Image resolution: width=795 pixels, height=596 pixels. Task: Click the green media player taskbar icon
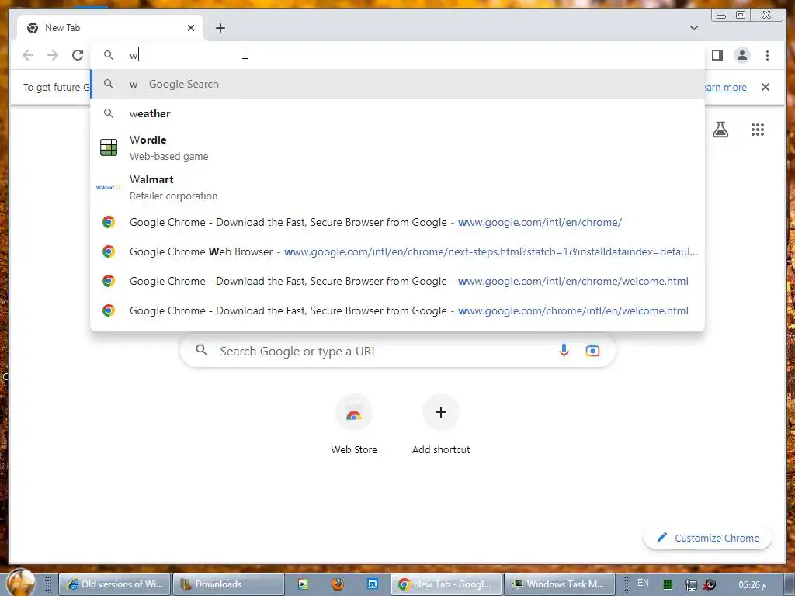pyautogui.click(x=303, y=584)
